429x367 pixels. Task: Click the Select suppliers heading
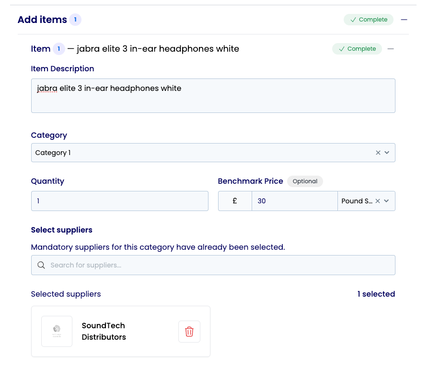tap(61, 230)
